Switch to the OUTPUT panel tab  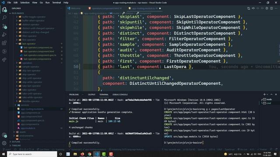(x=91, y=95)
